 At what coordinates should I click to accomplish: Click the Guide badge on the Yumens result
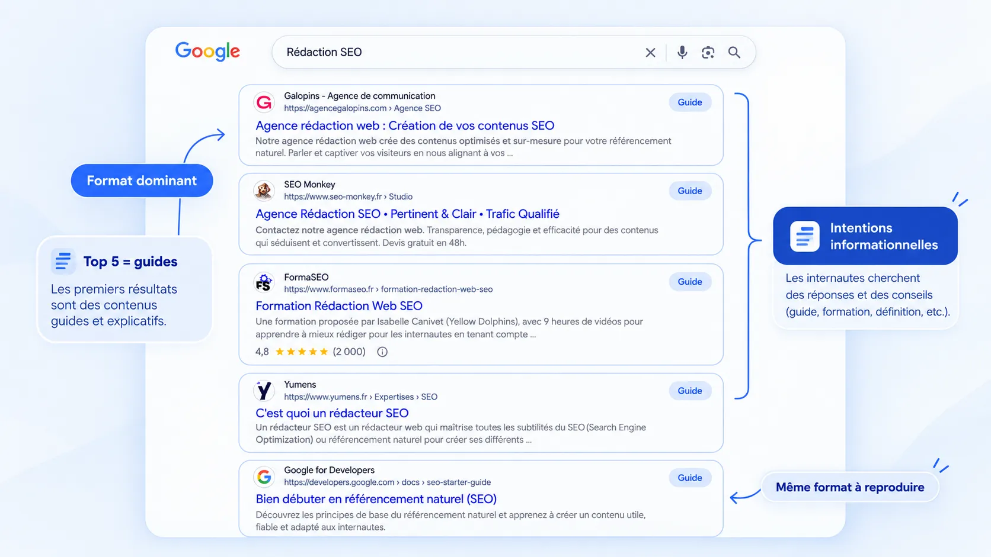690,391
